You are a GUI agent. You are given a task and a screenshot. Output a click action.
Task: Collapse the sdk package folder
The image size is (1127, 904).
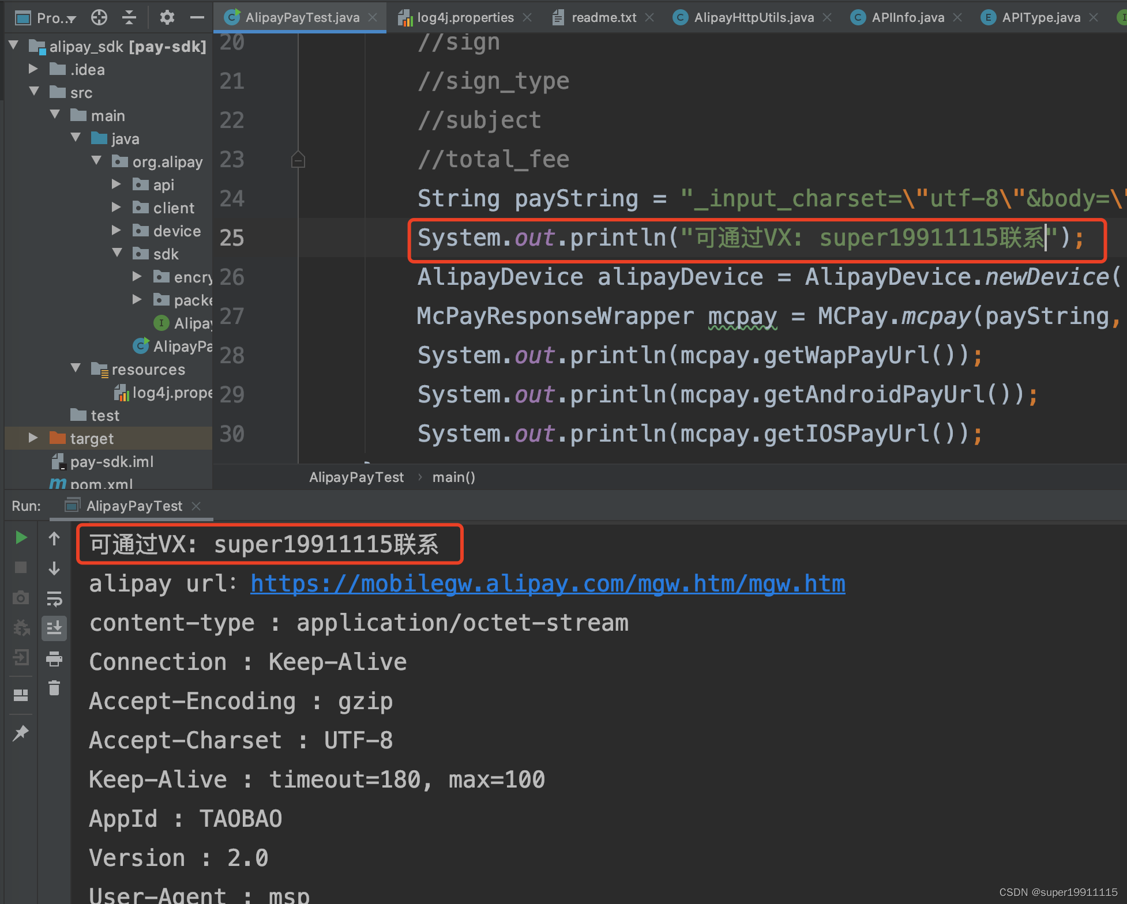coord(117,254)
